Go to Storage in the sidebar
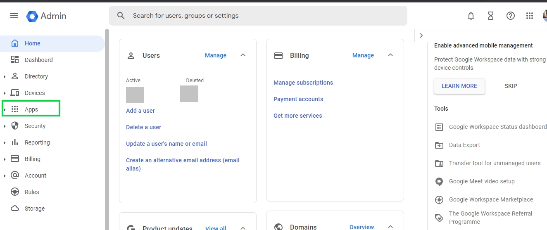 click(x=34, y=209)
